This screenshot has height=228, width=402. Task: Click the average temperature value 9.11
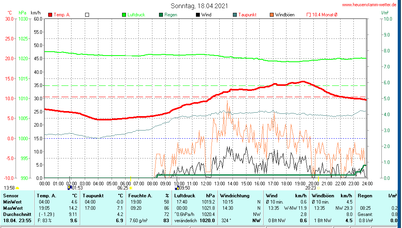point(73,214)
